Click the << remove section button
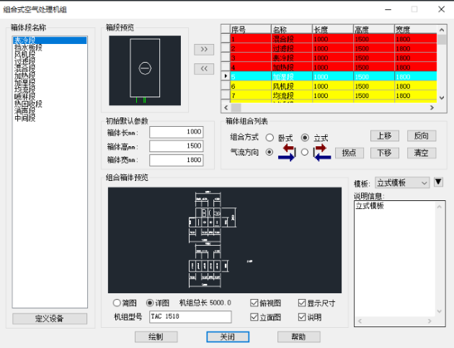 [x=204, y=68]
